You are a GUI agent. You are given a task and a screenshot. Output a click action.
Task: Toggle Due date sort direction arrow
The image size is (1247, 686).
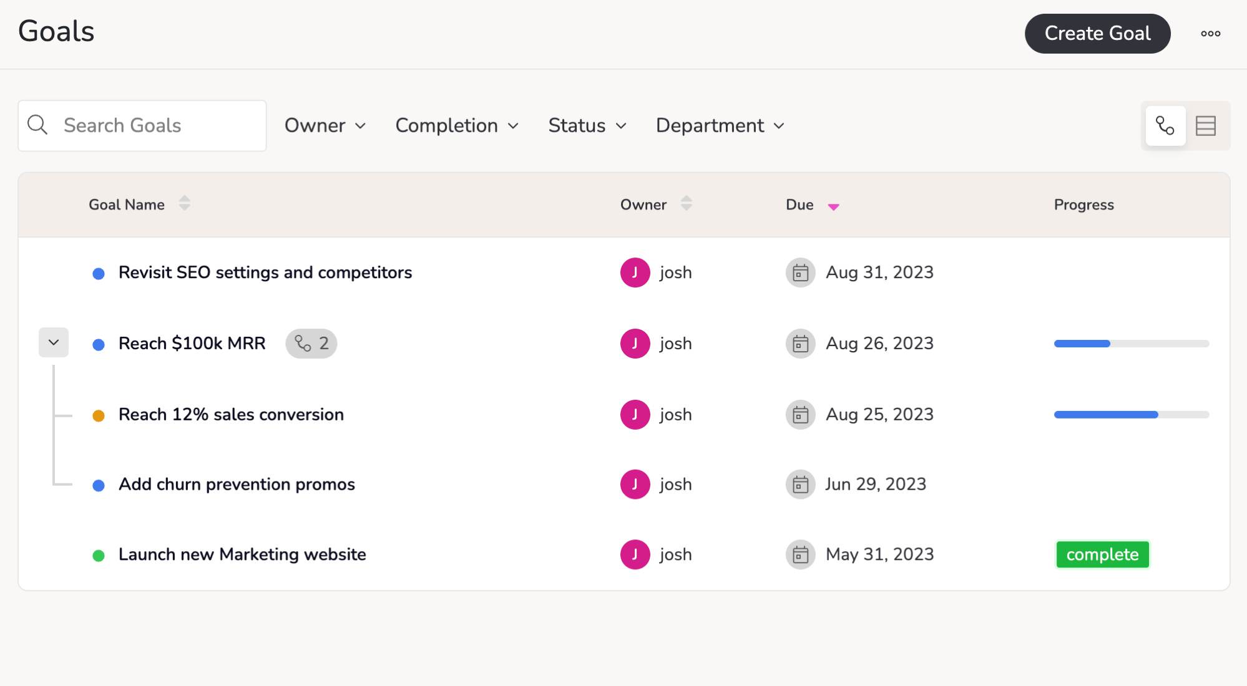[833, 206]
